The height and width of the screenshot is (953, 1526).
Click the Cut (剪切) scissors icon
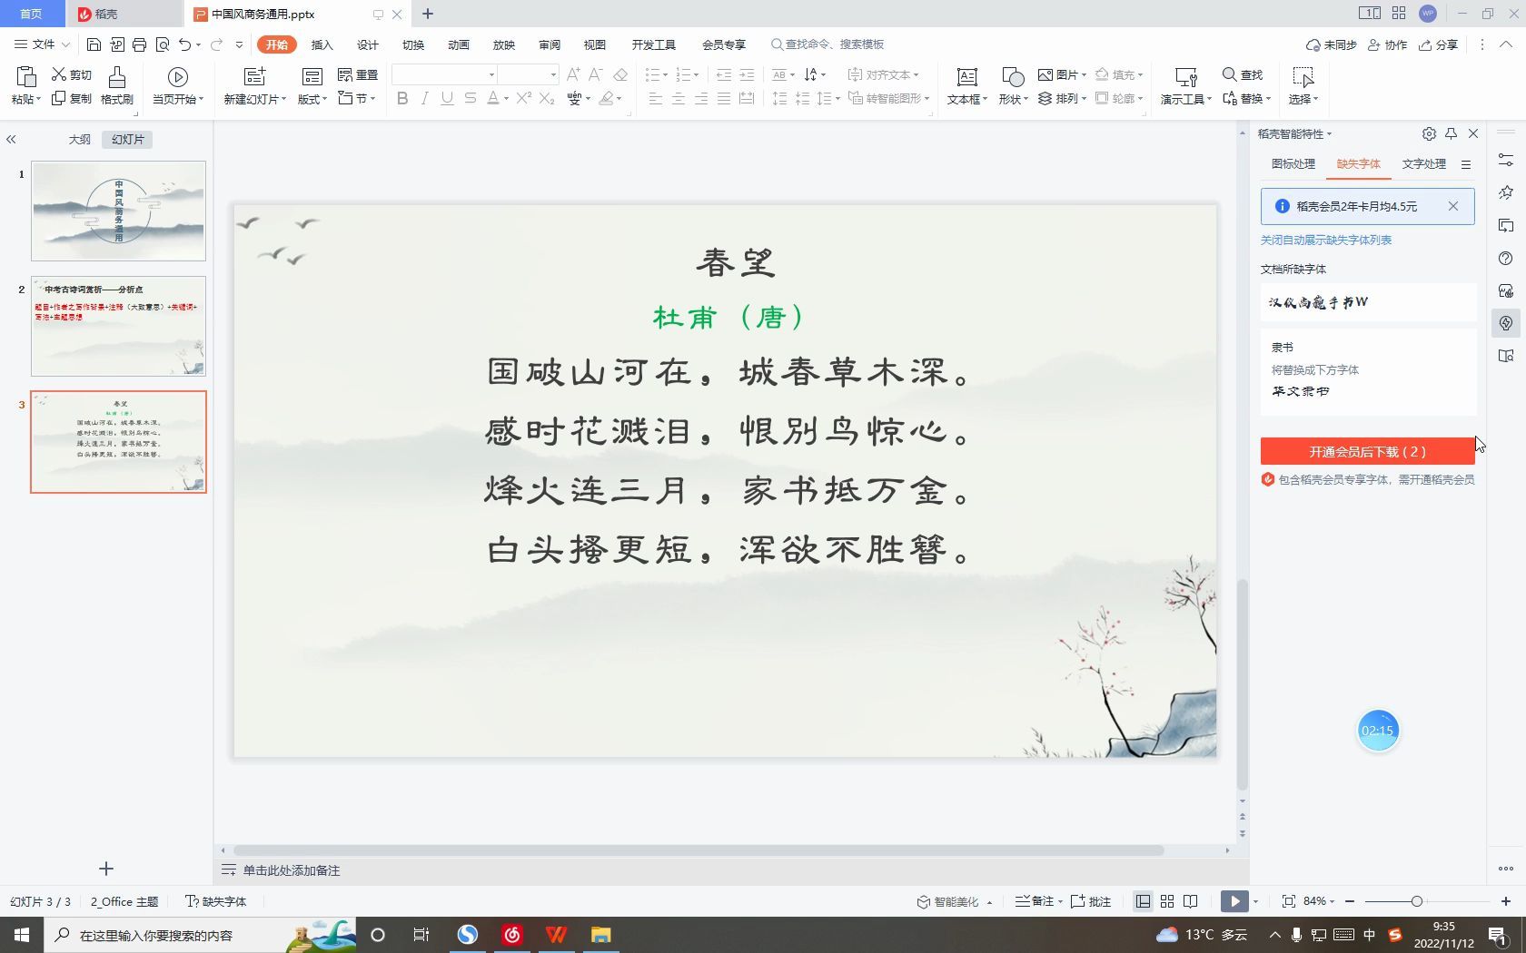(59, 74)
